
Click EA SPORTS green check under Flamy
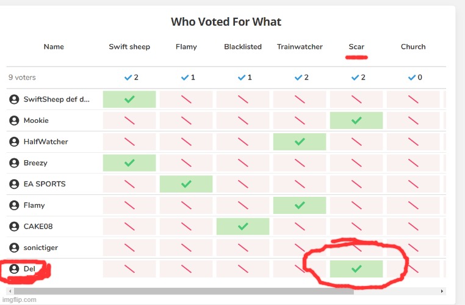(186, 184)
